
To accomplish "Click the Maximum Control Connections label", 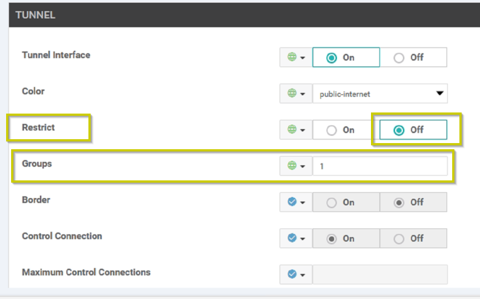I will coord(86,272).
